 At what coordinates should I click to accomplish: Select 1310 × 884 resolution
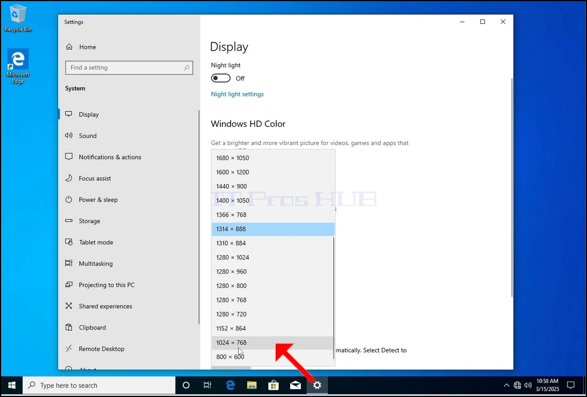[x=273, y=244]
